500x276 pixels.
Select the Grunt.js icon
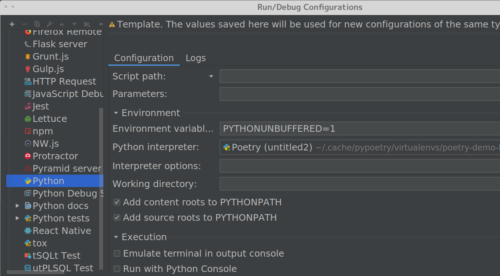(x=28, y=56)
